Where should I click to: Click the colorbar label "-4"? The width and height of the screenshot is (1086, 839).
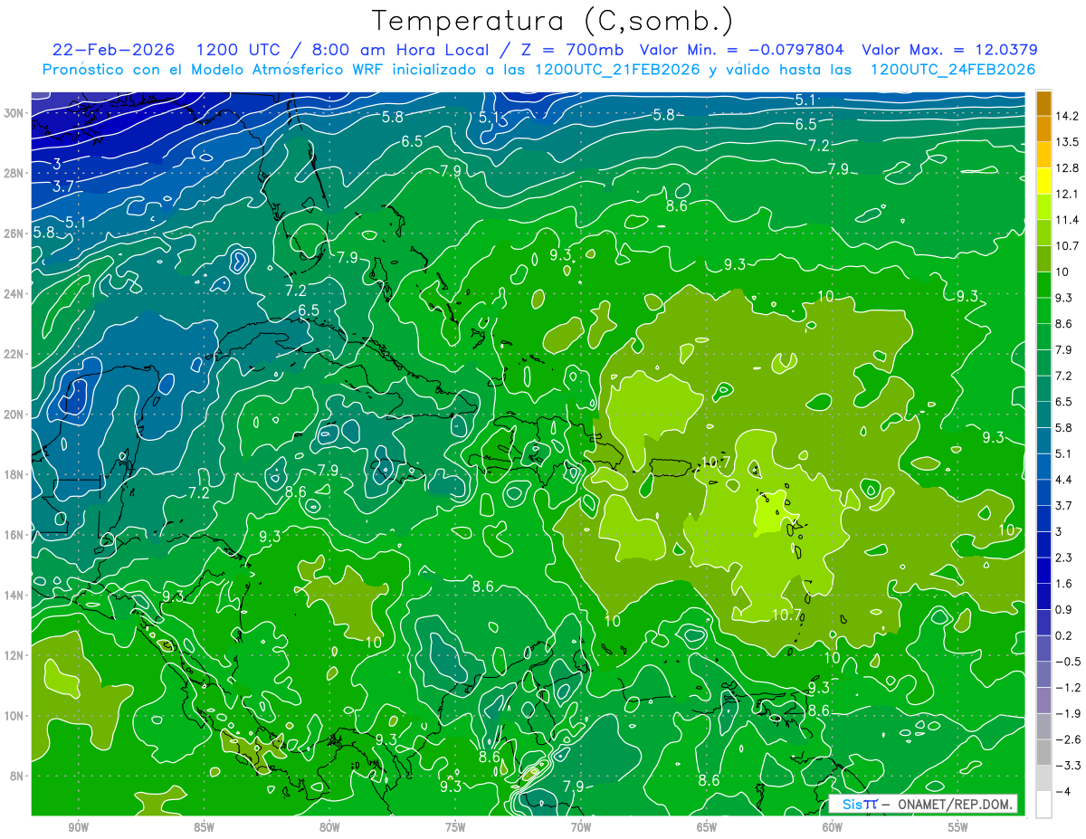(x=1062, y=791)
